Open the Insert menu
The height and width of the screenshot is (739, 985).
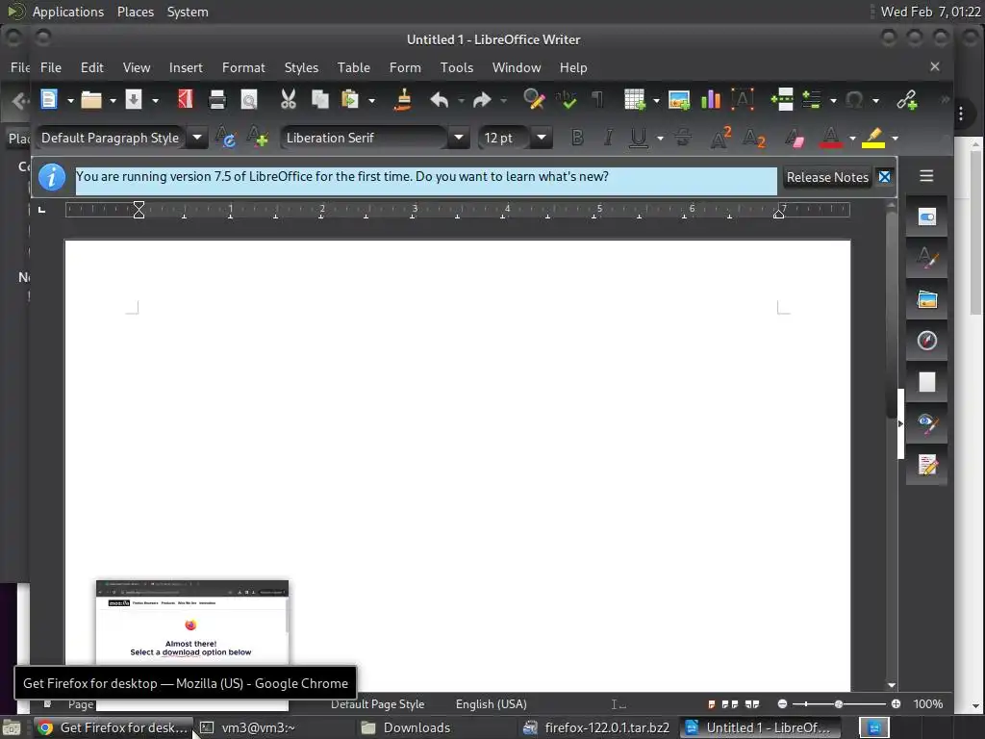pyautogui.click(x=186, y=67)
